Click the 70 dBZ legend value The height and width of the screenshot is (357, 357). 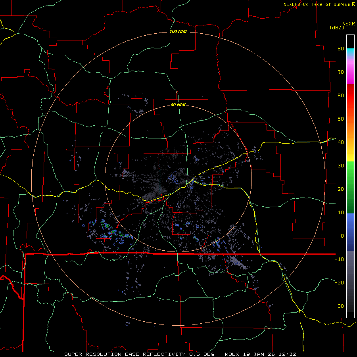[341, 72]
